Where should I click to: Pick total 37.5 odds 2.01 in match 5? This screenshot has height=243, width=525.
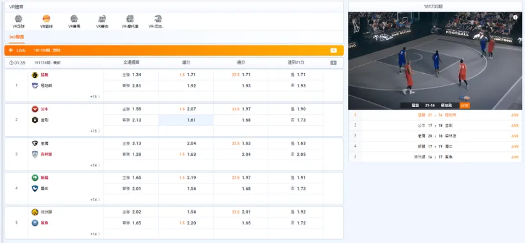click(241, 212)
